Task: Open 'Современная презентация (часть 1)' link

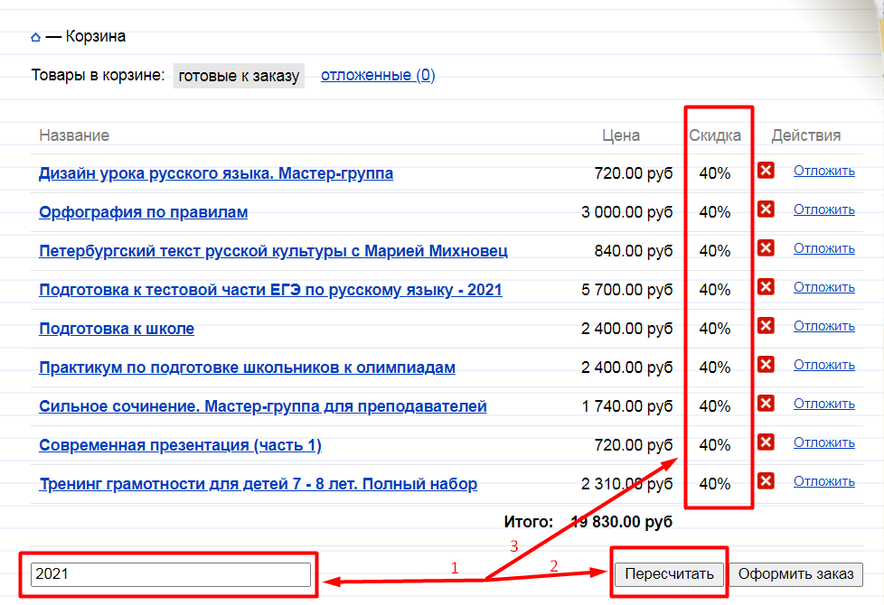Action: point(180,445)
